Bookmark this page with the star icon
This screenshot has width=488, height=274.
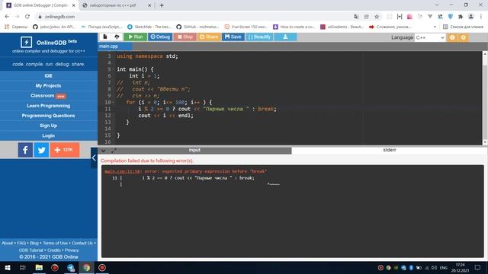coord(377,17)
